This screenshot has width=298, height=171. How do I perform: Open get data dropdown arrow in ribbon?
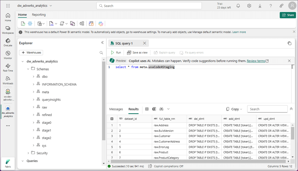[44, 24]
